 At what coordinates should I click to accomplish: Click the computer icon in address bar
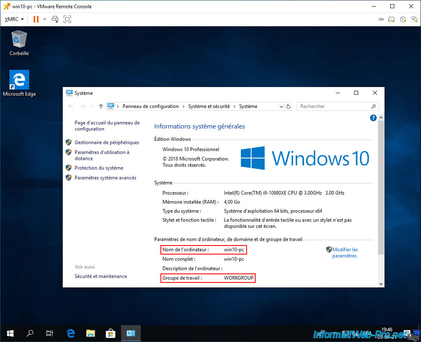point(111,106)
